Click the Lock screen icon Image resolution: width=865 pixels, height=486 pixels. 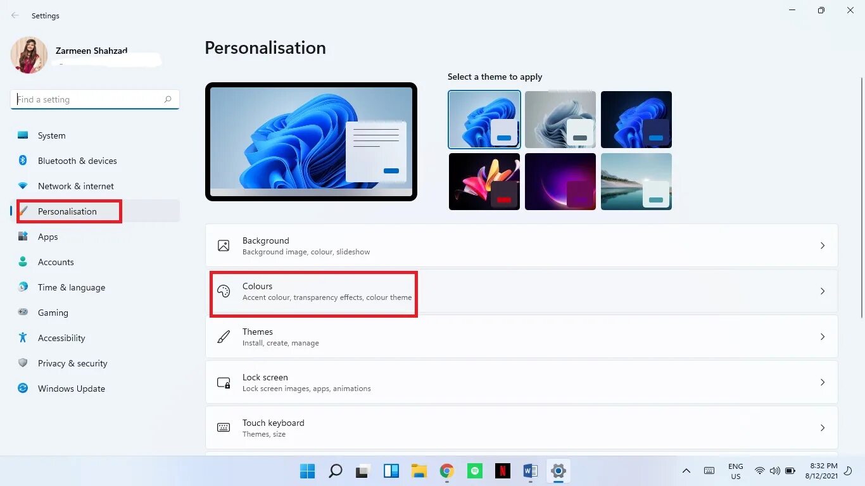tap(224, 382)
